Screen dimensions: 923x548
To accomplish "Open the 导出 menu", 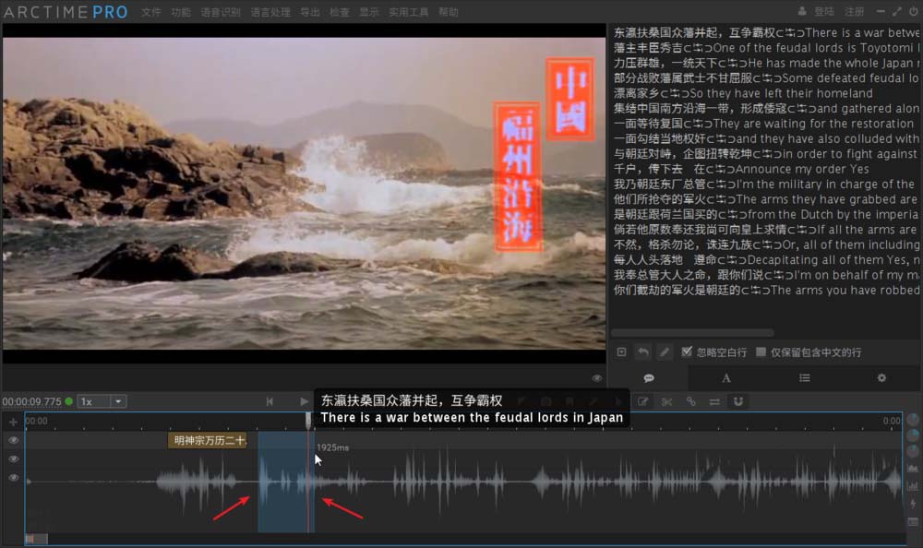I will [309, 12].
